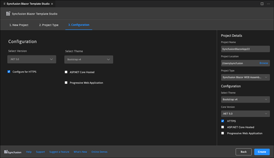Go to 2. Project Type tab
274x158 pixels.
(49, 25)
